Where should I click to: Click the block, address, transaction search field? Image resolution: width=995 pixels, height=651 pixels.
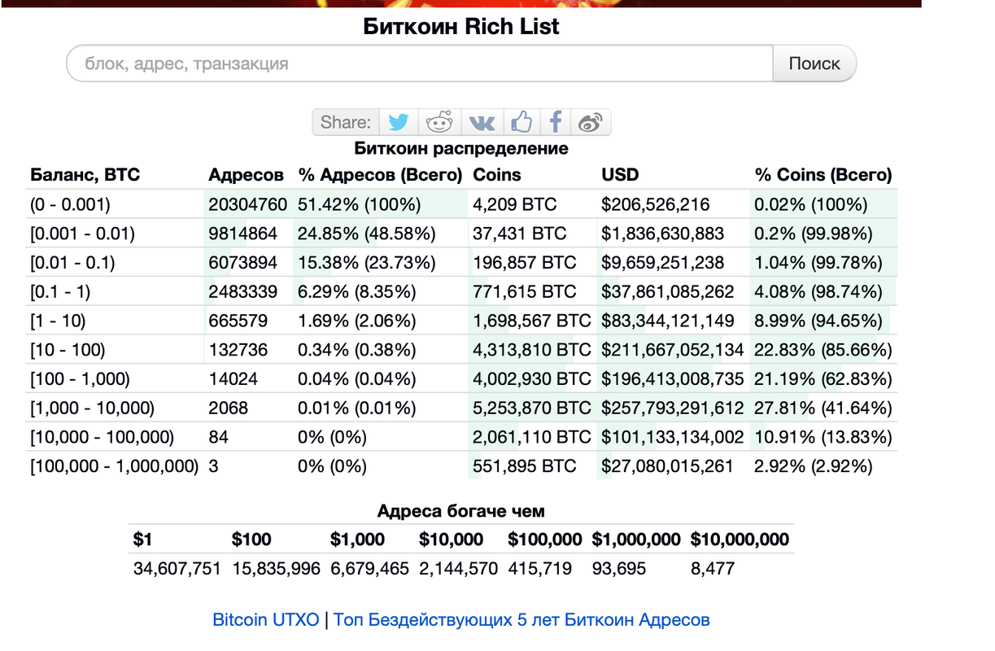click(x=419, y=63)
